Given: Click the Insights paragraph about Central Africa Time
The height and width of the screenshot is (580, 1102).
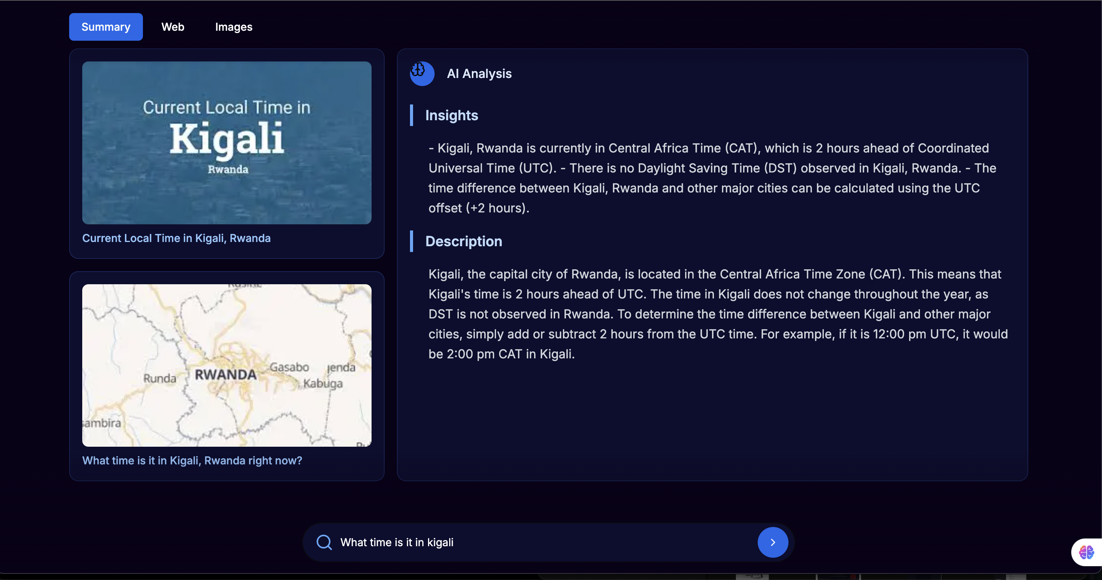Looking at the screenshot, I should pos(710,178).
